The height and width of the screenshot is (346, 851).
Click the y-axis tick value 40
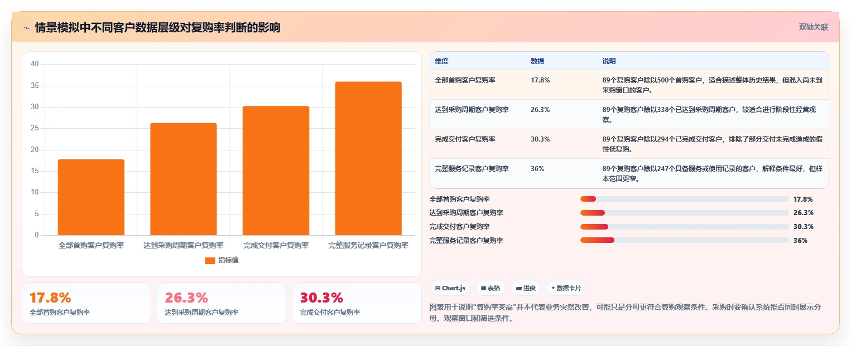[x=35, y=64]
